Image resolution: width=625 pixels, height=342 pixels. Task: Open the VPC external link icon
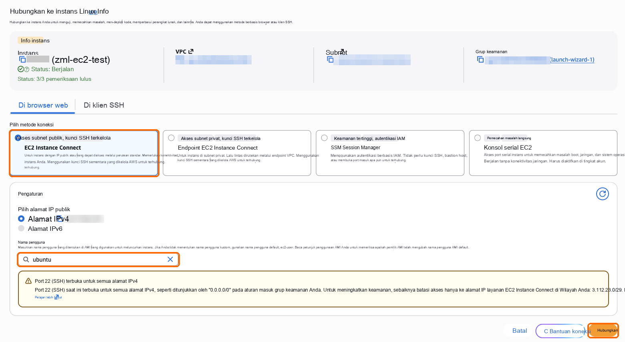[191, 51]
